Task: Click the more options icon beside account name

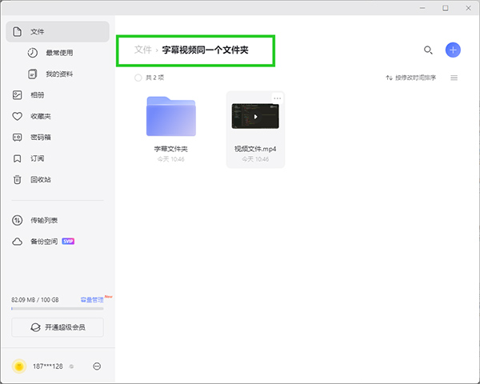Action: tap(97, 366)
